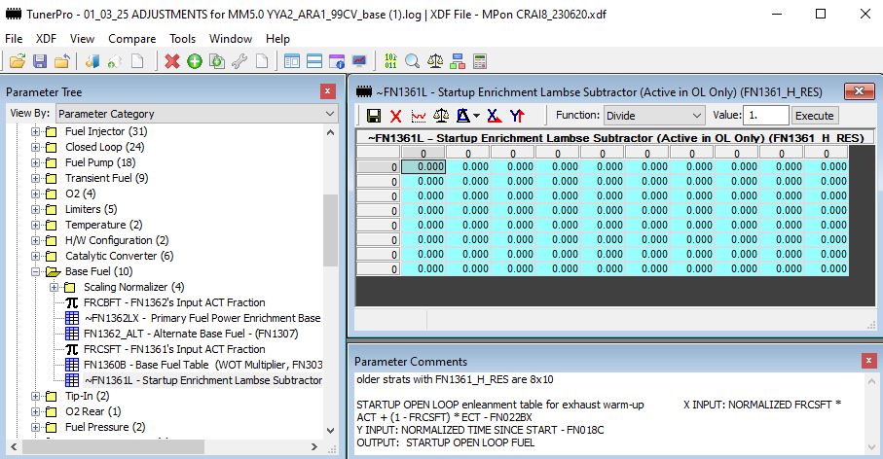This screenshot has width=883, height=459.
Task: Save table using the floppy disk icon
Action: click(374, 115)
